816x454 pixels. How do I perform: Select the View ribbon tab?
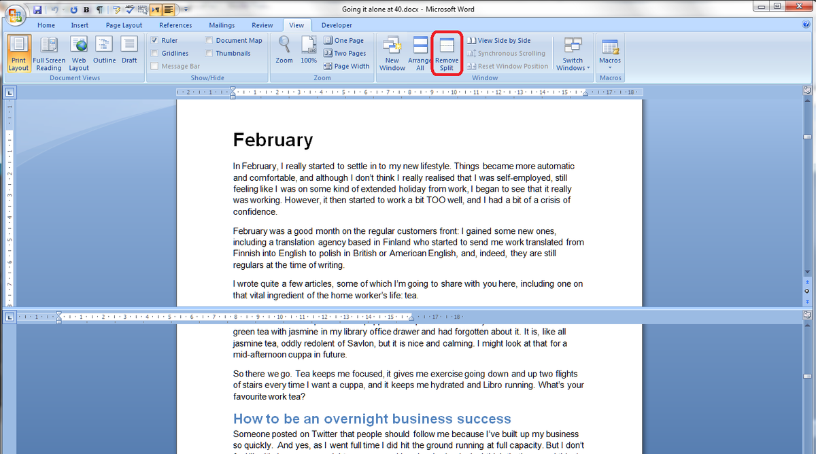296,25
